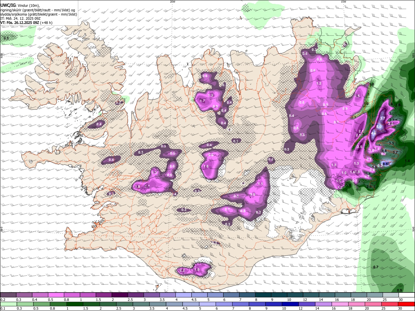Click dark teal snow swatch starting at 8
Viewport: 415px width, 311px height.
[264, 295]
